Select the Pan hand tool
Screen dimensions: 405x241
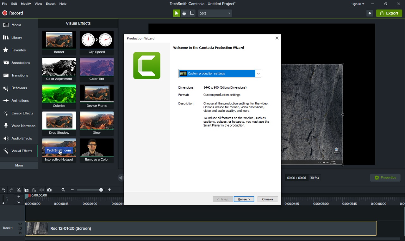[x=184, y=13]
